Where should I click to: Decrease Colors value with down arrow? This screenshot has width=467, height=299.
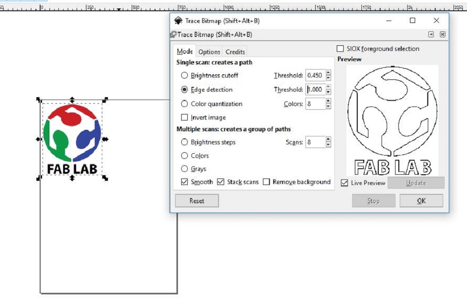[328, 107]
